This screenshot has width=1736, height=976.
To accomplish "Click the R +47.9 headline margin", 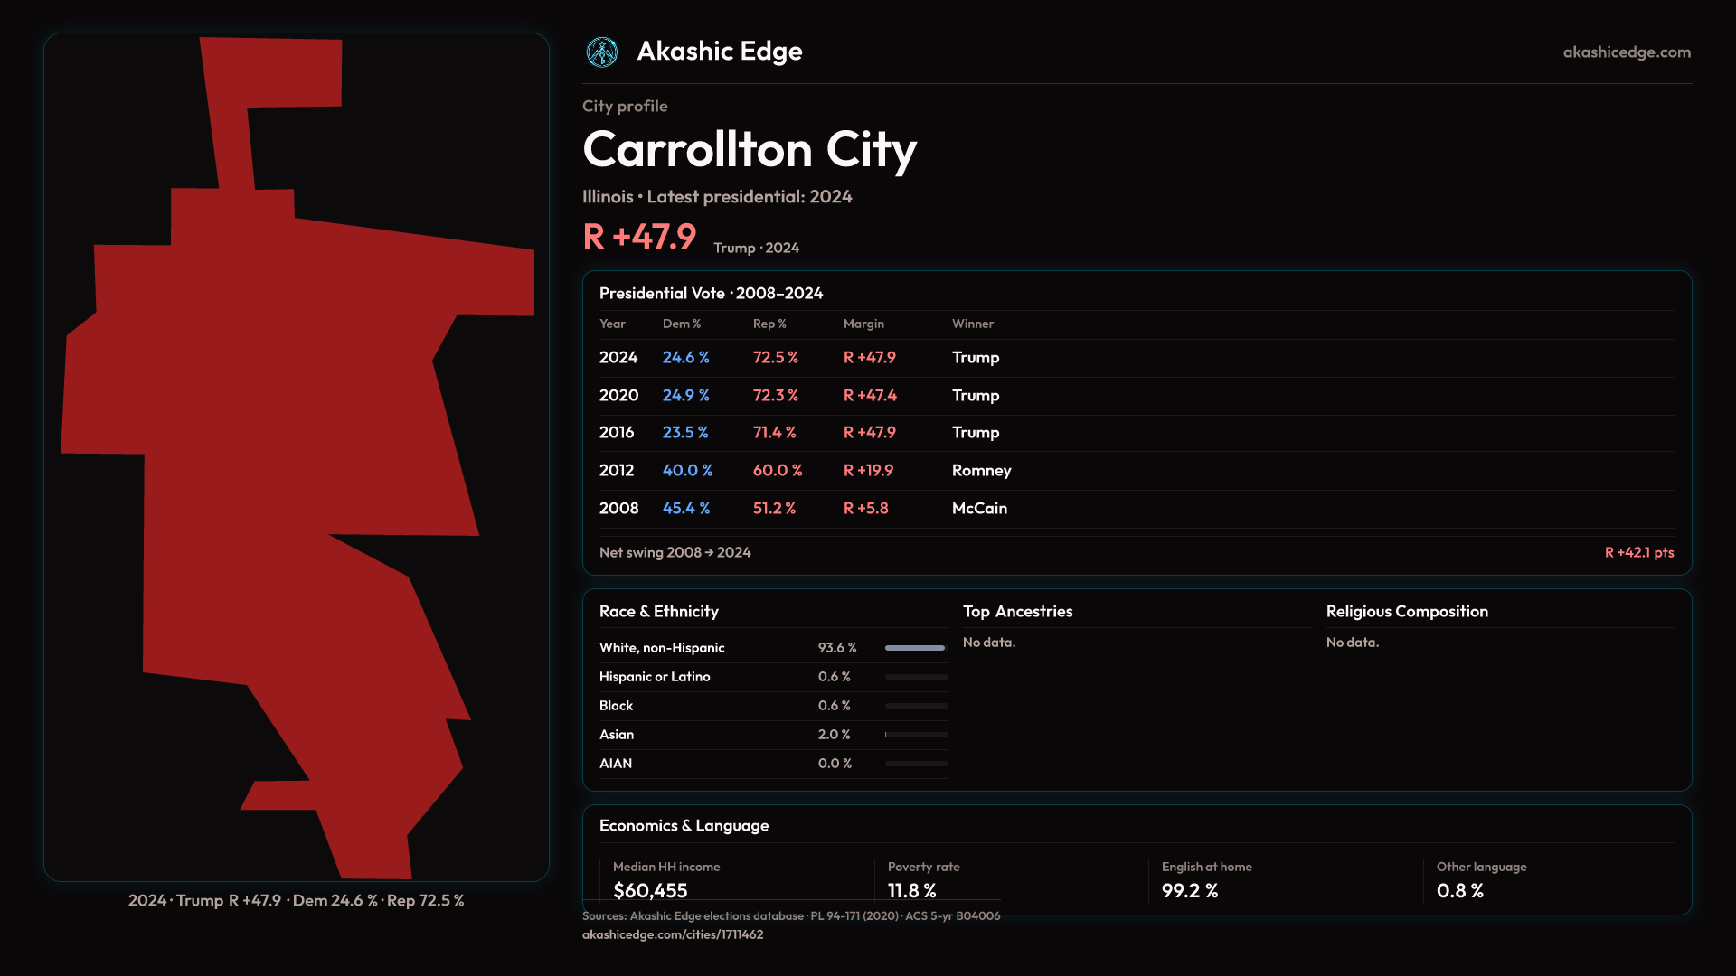I will tap(639, 238).
